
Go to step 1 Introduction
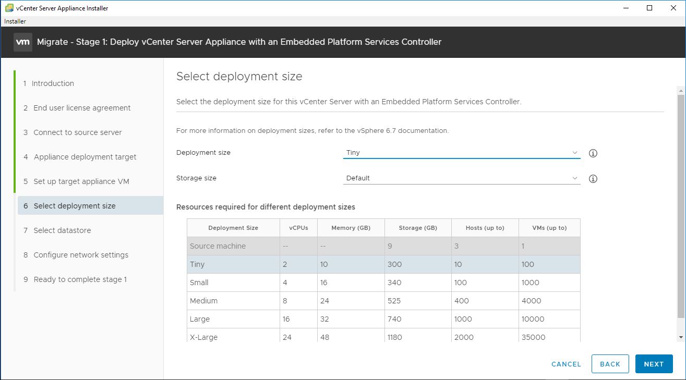coord(53,83)
